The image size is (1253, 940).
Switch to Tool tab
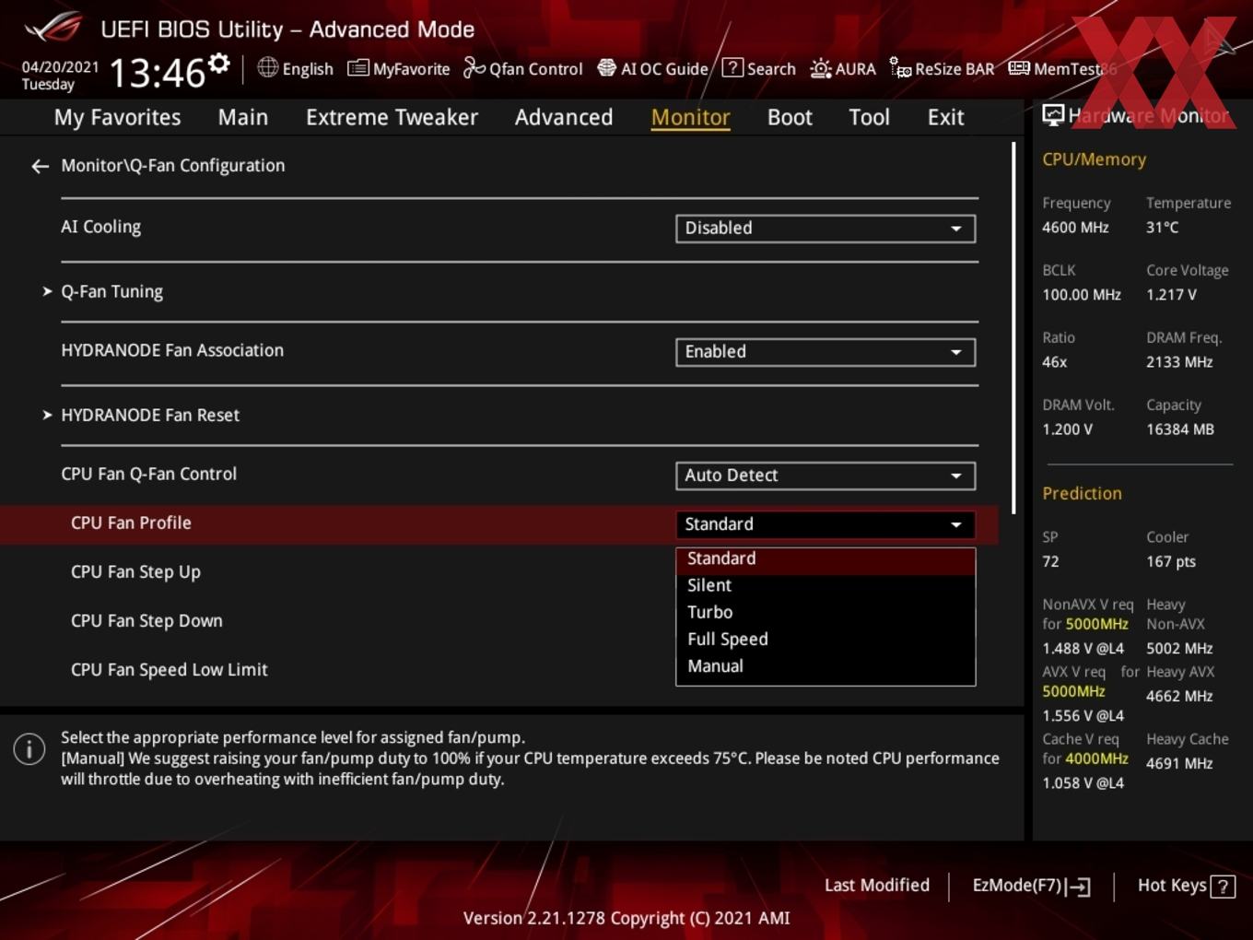tap(869, 117)
